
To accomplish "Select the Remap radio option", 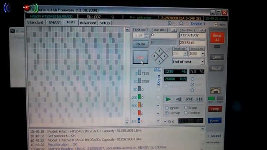I will pos(167,113).
